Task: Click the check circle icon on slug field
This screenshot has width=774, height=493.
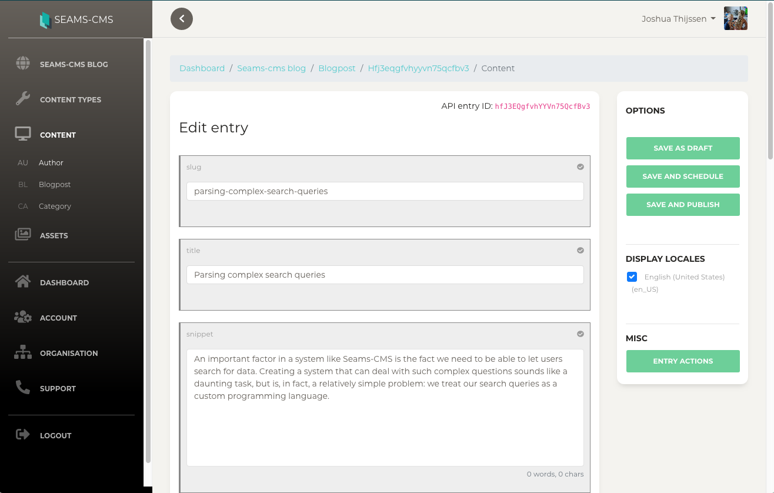Action: coord(580,166)
